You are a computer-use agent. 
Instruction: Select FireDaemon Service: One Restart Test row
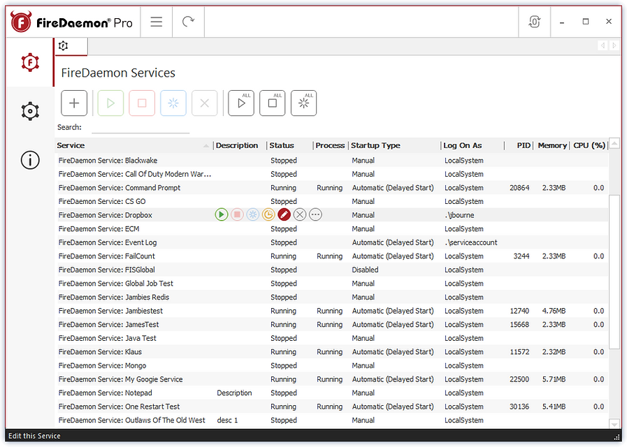(333, 406)
